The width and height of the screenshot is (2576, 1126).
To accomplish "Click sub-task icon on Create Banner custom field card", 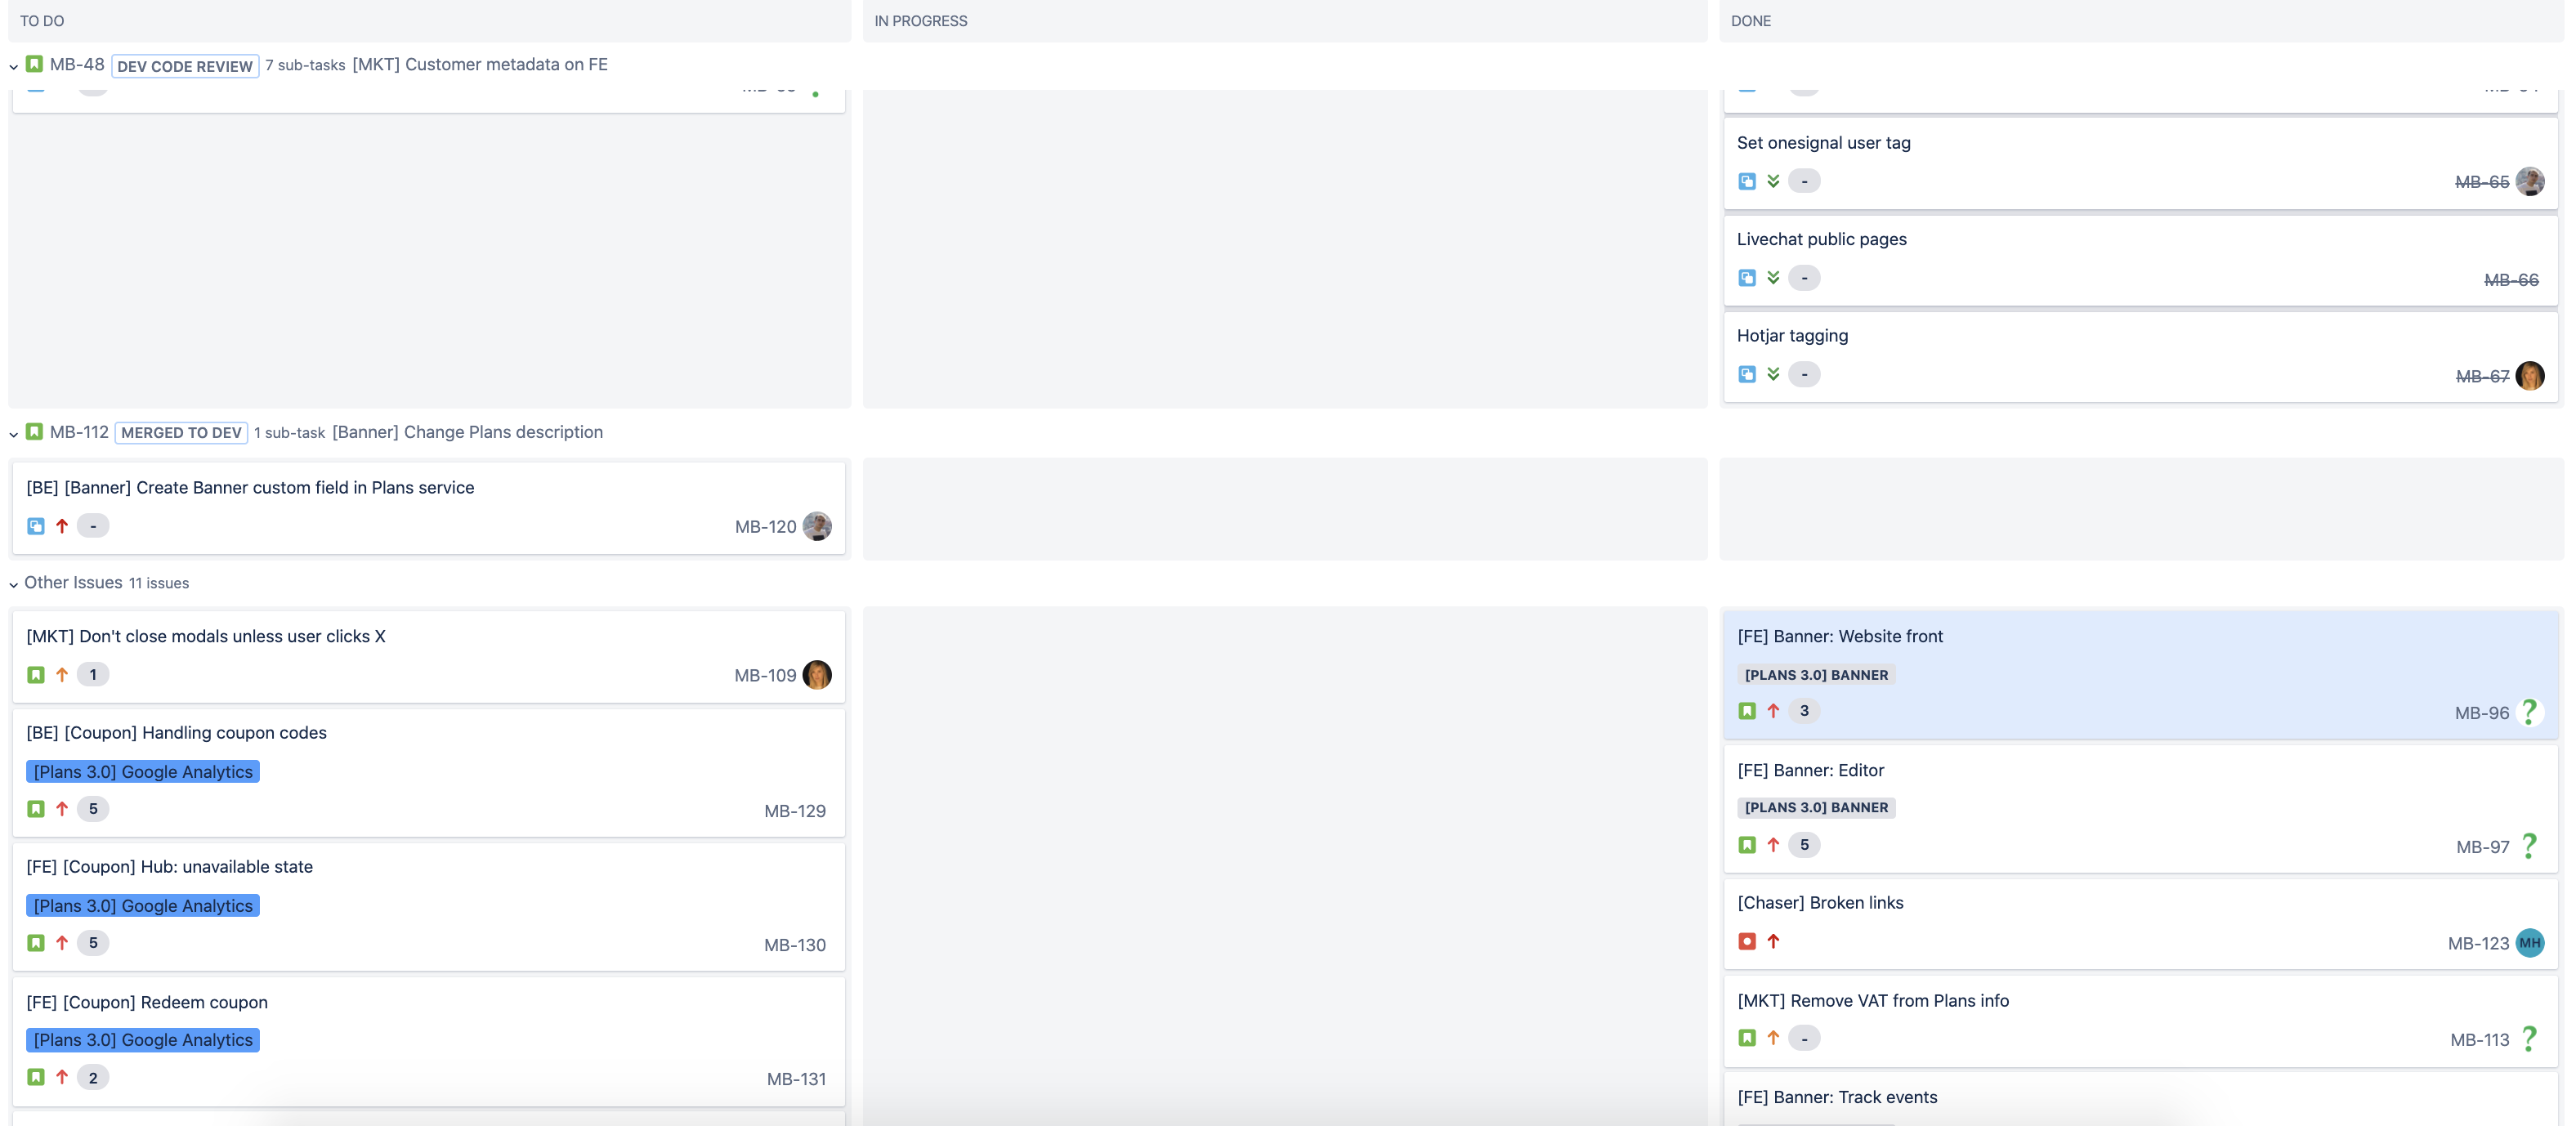I will tap(36, 526).
